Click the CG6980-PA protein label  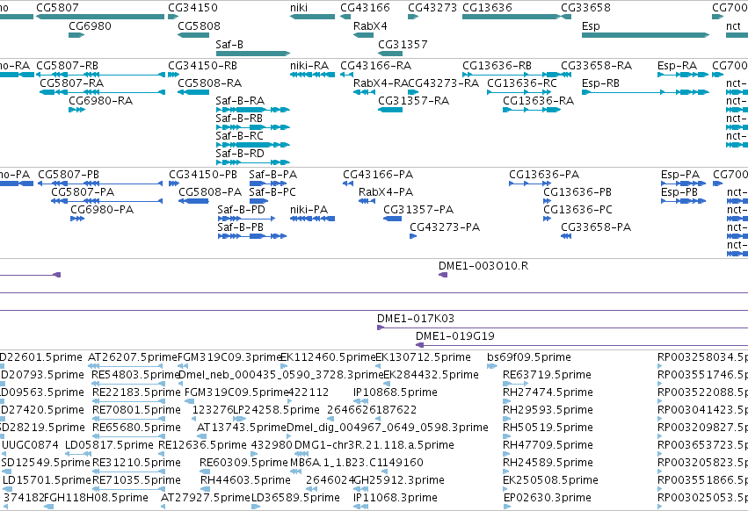102,210
